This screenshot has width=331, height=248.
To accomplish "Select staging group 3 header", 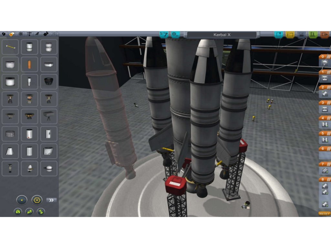I will pos(325,103).
